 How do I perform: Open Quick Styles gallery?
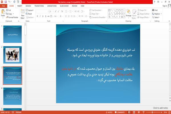[x=134, y=14]
